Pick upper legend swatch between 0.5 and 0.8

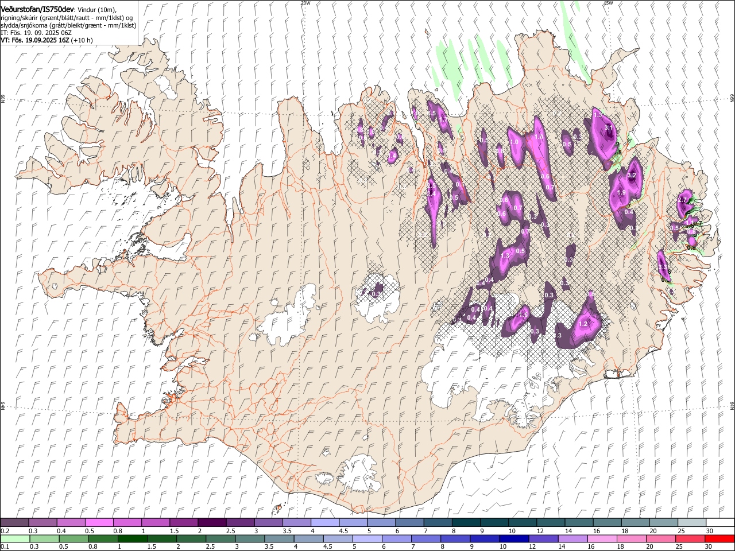click(99, 523)
